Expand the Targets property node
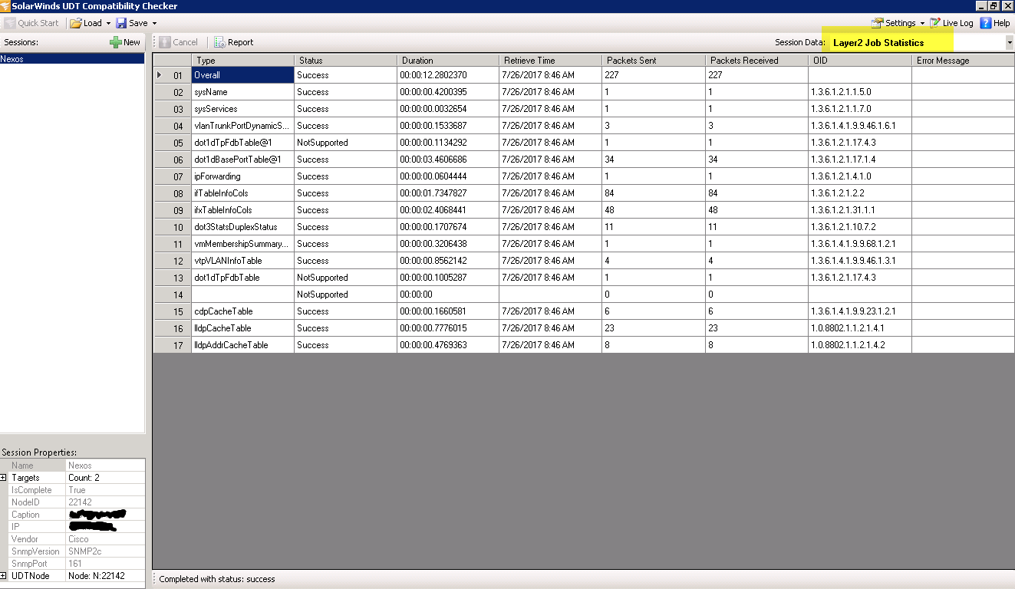This screenshot has width=1015, height=589. click(x=4, y=477)
